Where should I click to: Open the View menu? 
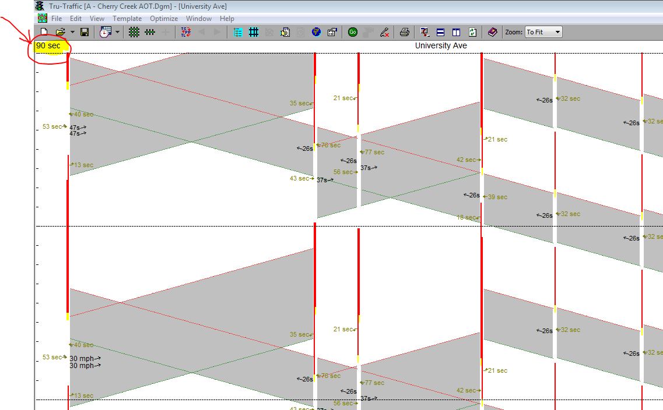[97, 19]
